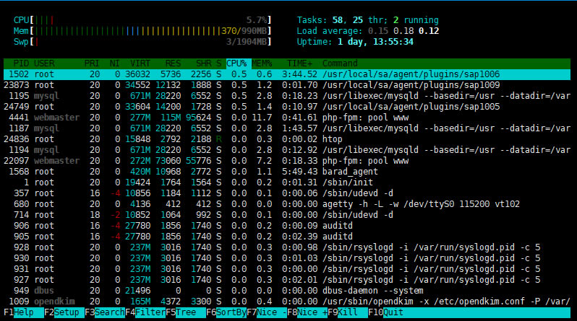The height and width of the screenshot is (321, 577).
Task: Sort by the CPU% column header
Action: pyautogui.click(x=237, y=63)
